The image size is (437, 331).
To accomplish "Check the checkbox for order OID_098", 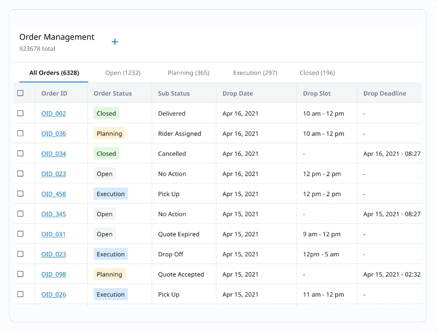I will coord(20,274).
